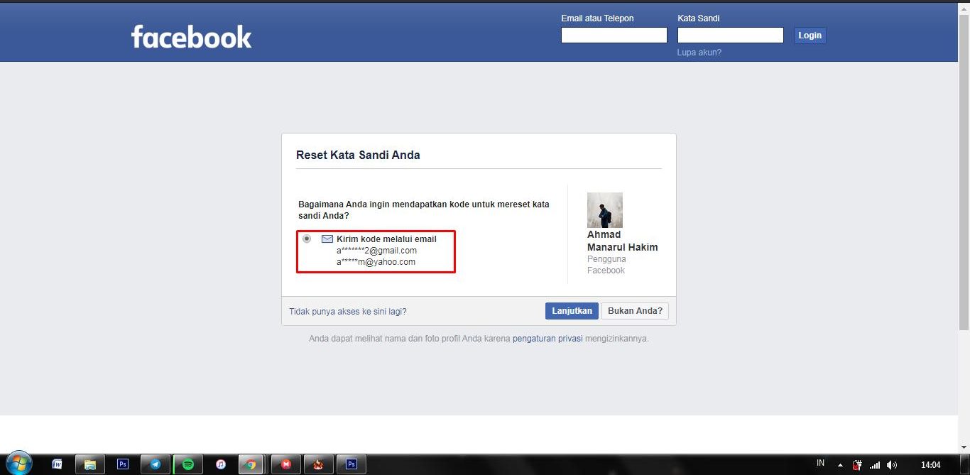Switch to the Google Chrome taskbar icon
Image resolution: width=970 pixels, height=475 pixels.
pos(250,464)
